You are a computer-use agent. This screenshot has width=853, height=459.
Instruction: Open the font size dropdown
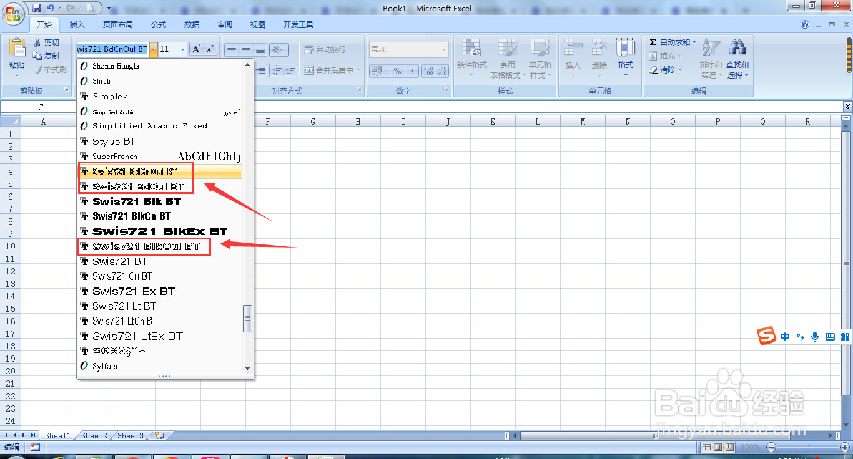pos(182,49)
